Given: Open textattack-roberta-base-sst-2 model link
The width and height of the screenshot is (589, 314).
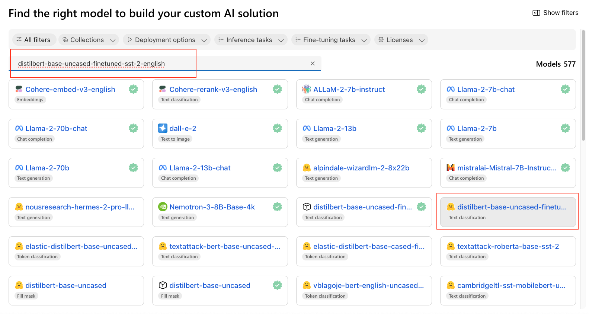Looking at the screenshot, I should pos(508,246).
